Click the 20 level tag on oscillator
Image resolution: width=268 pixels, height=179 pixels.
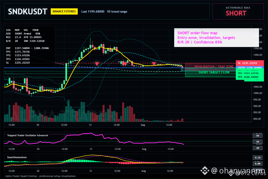tap(258, 148)
